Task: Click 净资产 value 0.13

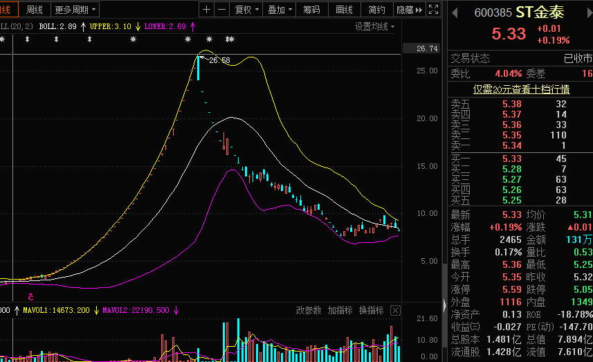Action: [512, 315]
